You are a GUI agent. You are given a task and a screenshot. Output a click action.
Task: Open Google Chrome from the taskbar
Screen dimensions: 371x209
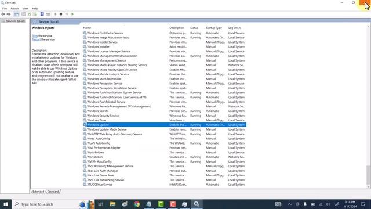click(x=137, y=204)
